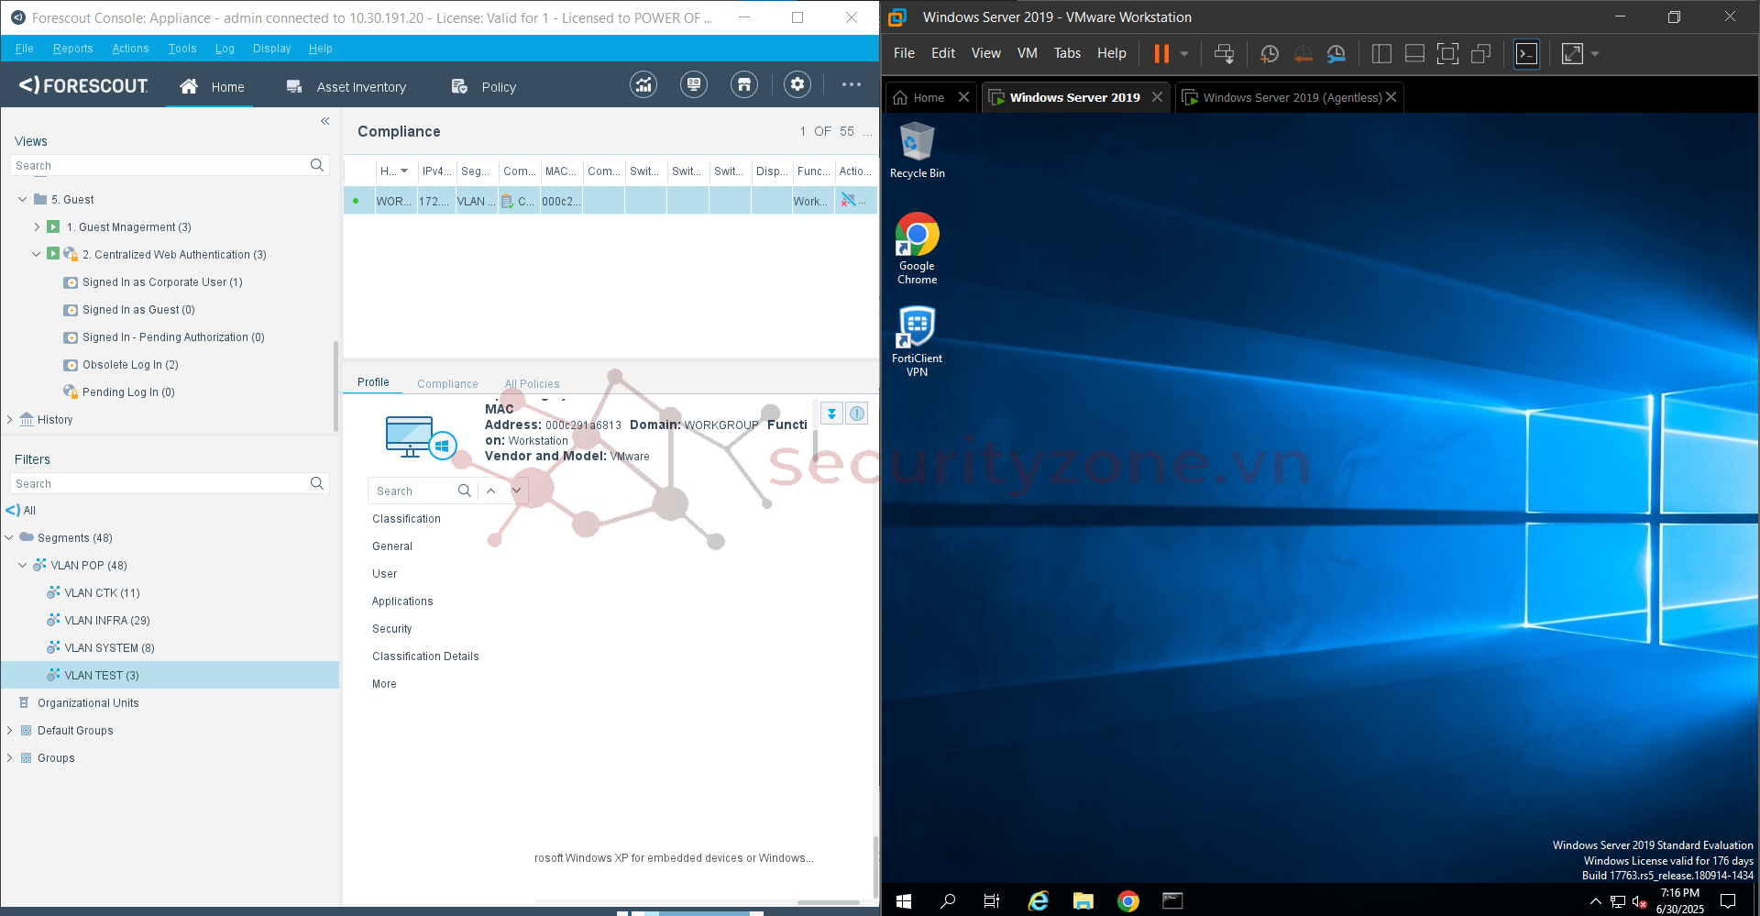Switch to the All Policies tab

pyautogui.click(x=532, y=383)
